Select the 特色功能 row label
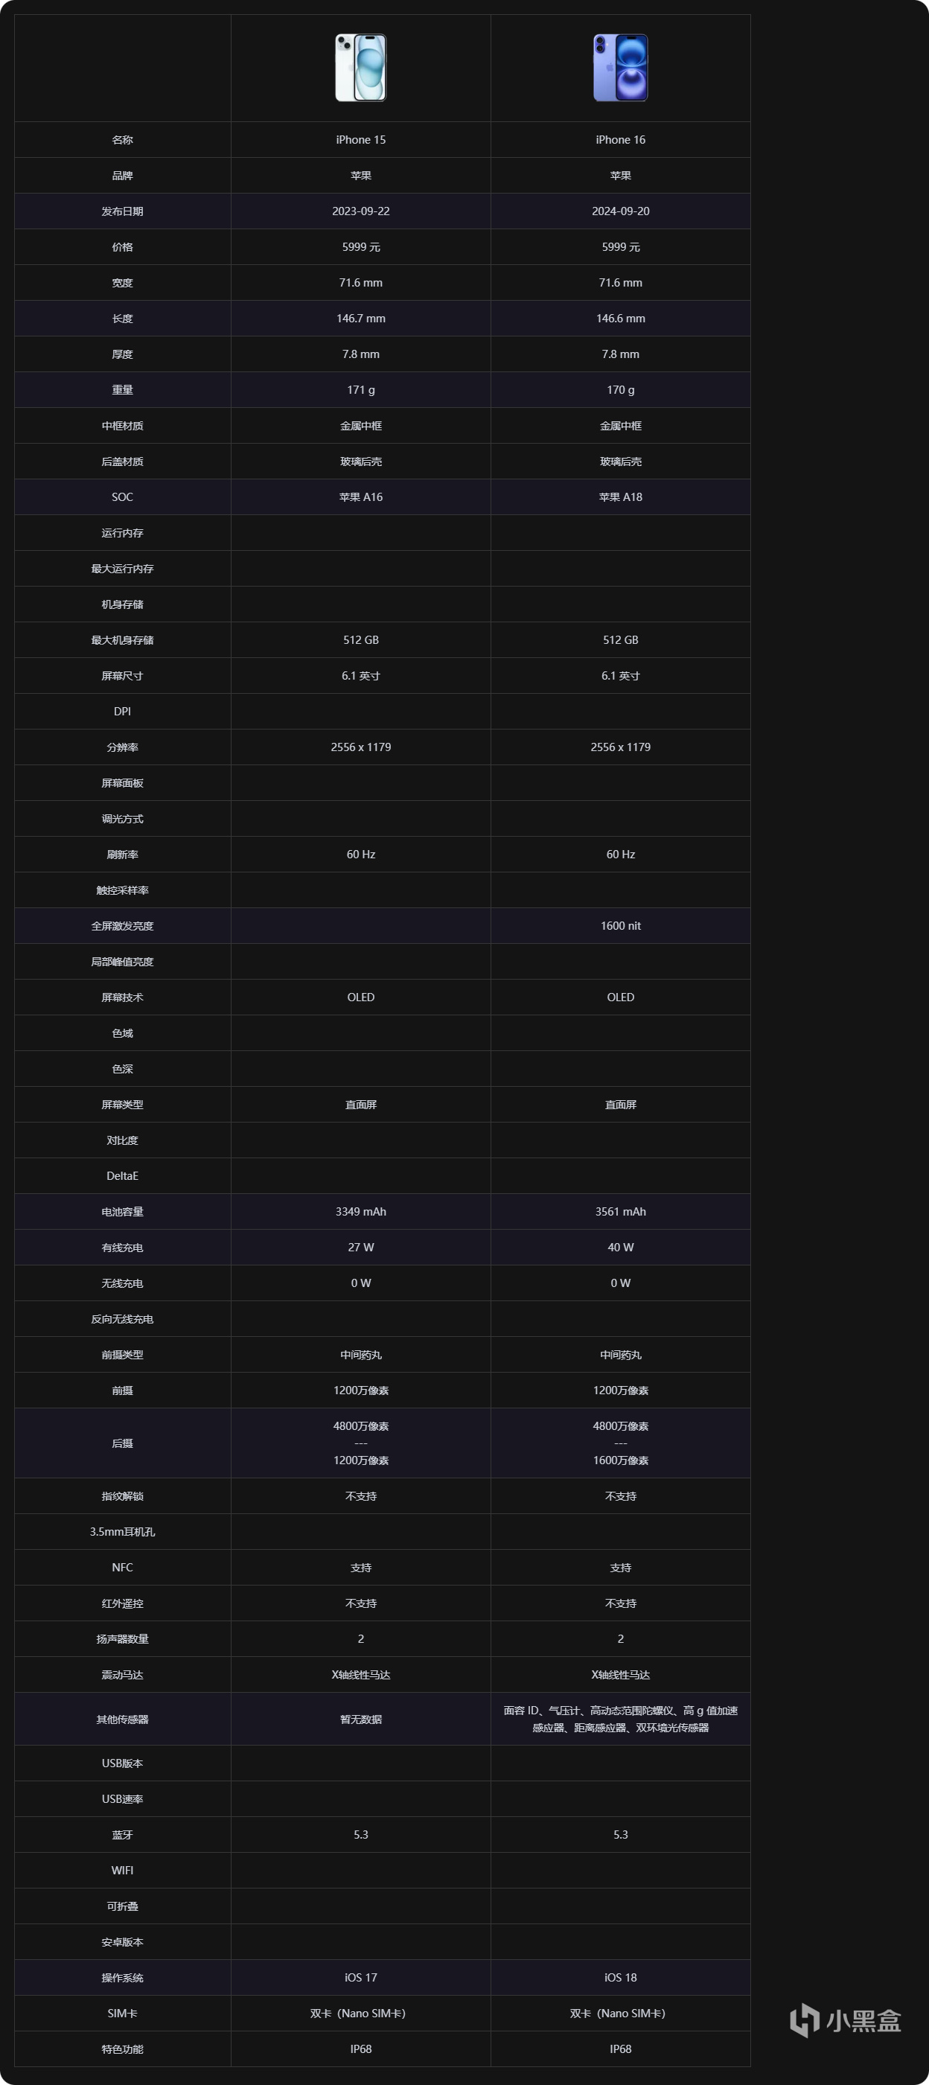 122,2049
